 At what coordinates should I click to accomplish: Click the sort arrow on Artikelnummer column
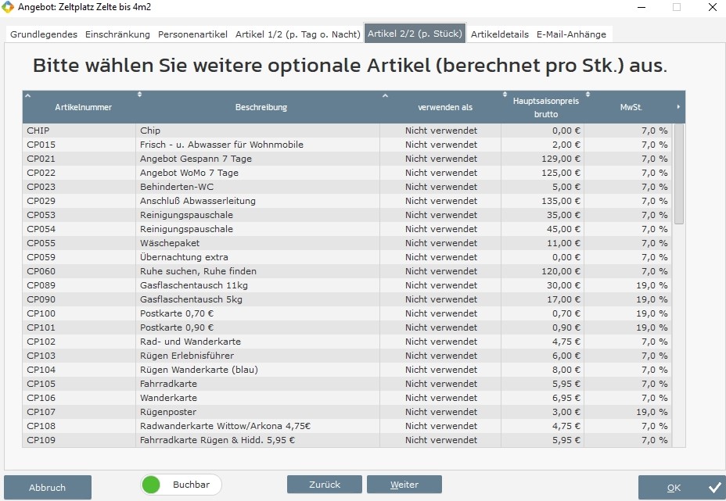pyautogui.click(x=28, y=96)
